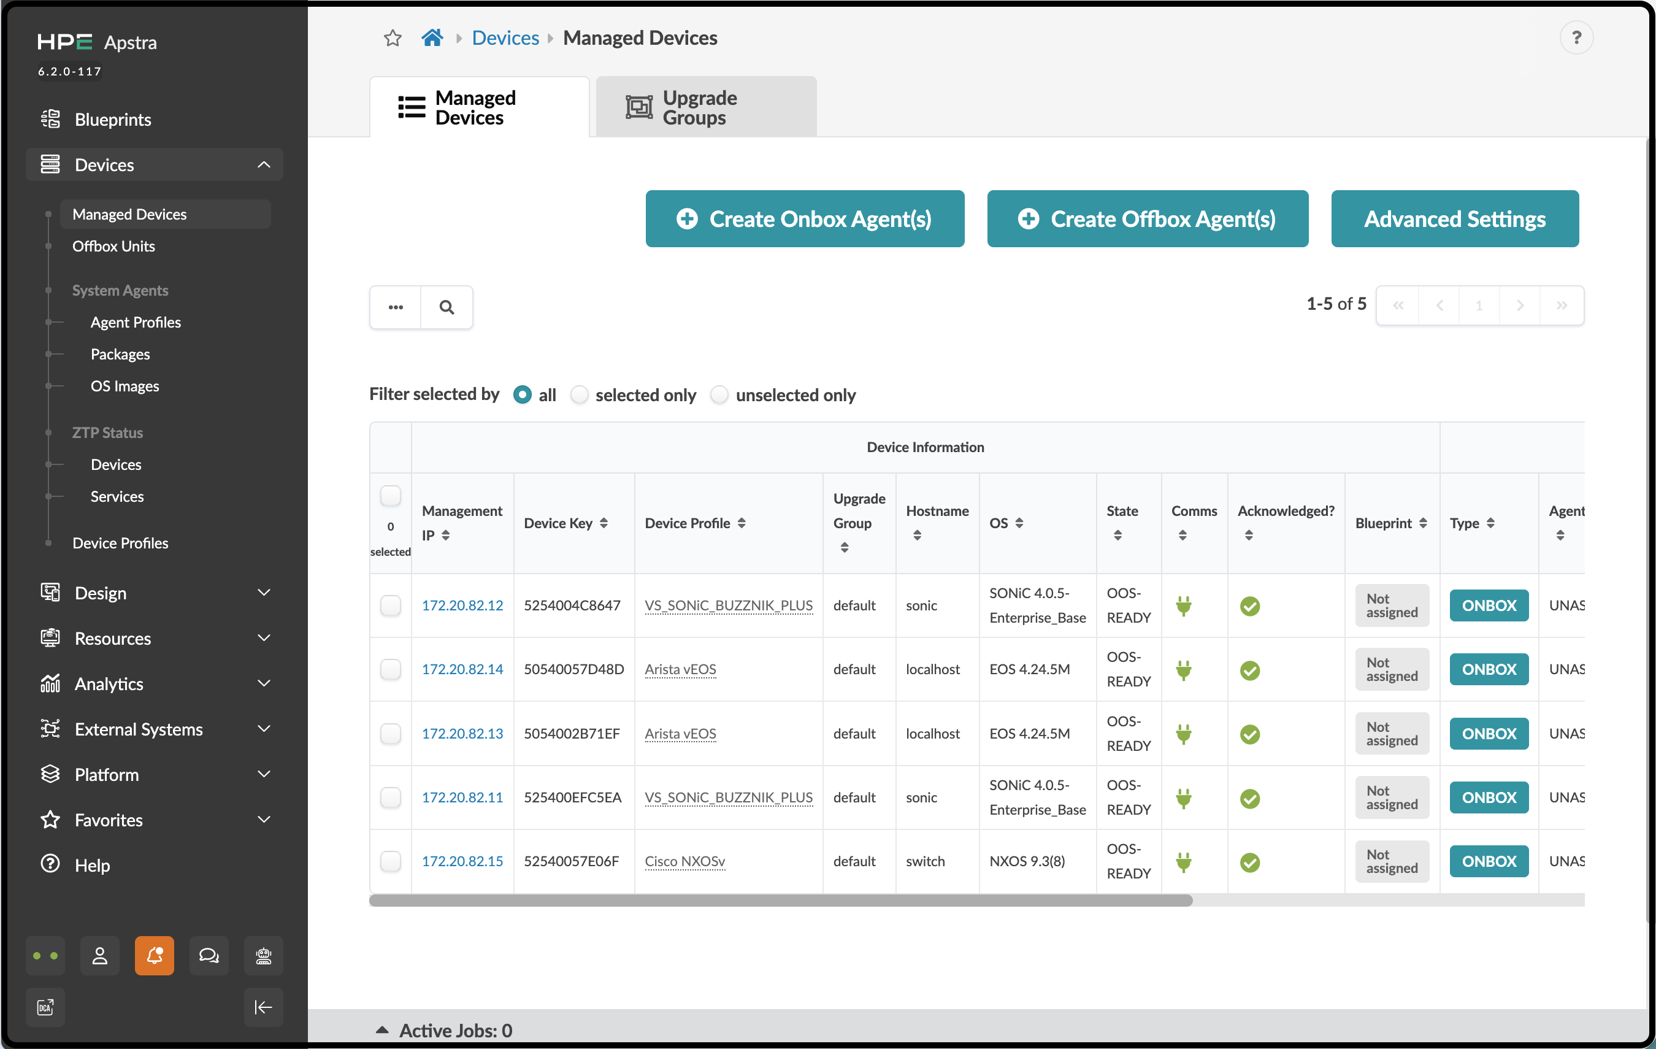Open the orange notifications bell icon
The image size is (1656, 1049).
[x=154, y=955]
